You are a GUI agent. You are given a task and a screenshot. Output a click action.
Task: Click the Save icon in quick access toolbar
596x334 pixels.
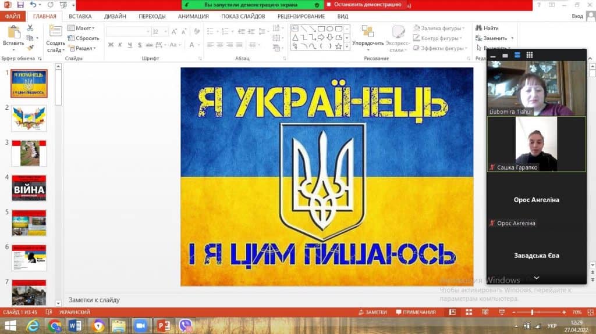pos(20,5)
